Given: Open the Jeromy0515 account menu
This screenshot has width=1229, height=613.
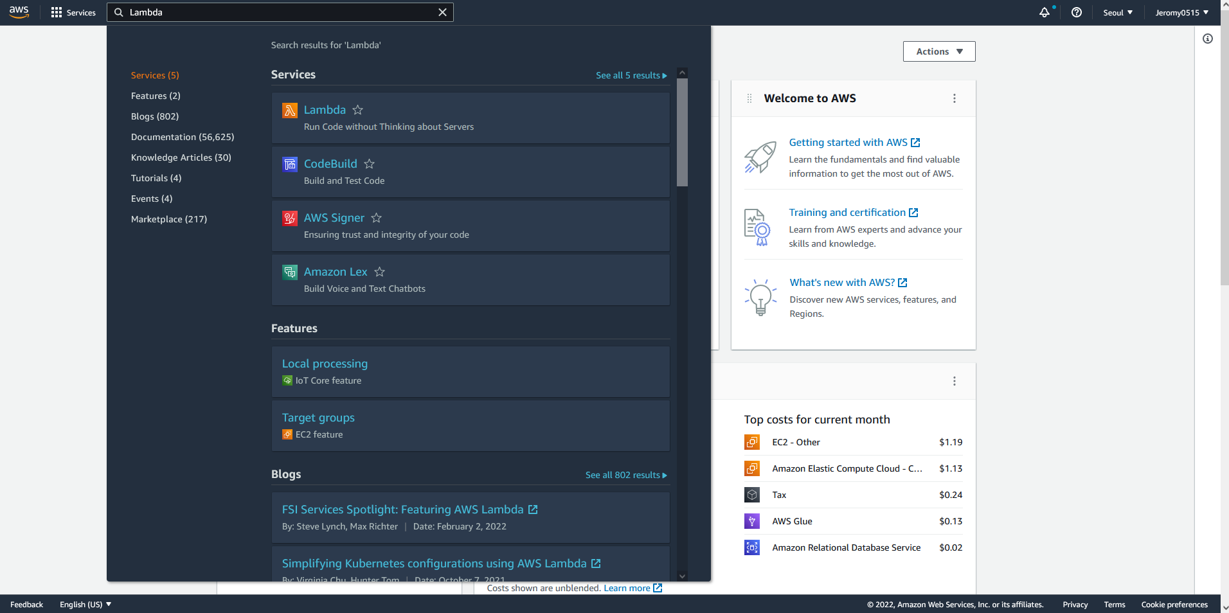Looking at the screenshot, I should pyautogui.click(x=1181, y=12).
